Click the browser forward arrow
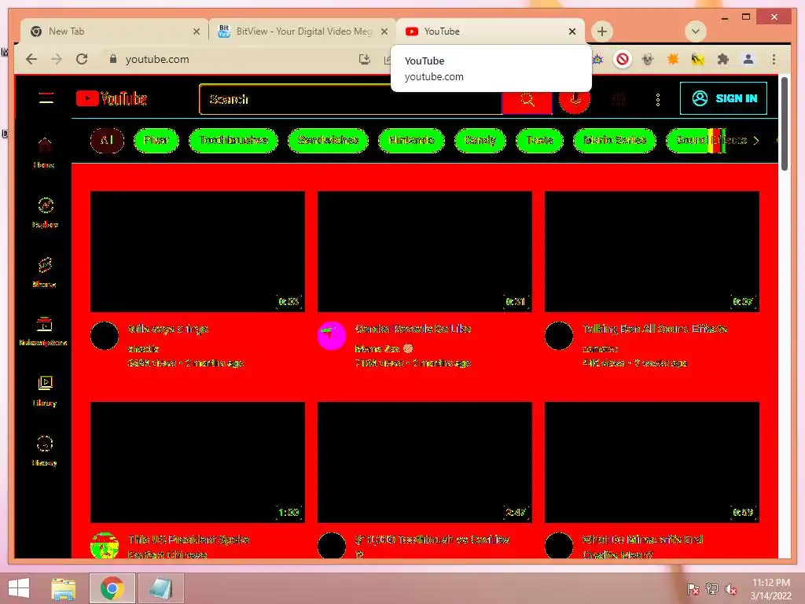This screenshot has height=604, width=805. (57, 59)
